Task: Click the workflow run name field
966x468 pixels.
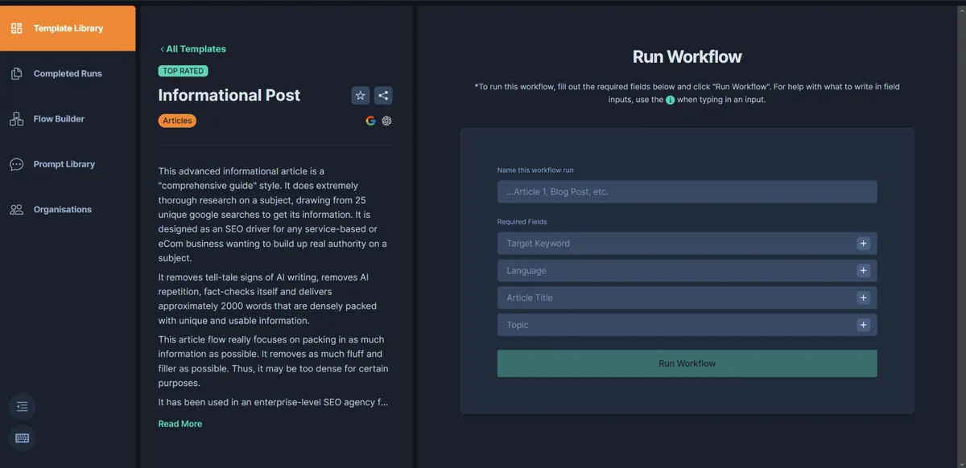Action: click(x=687, y=192)
